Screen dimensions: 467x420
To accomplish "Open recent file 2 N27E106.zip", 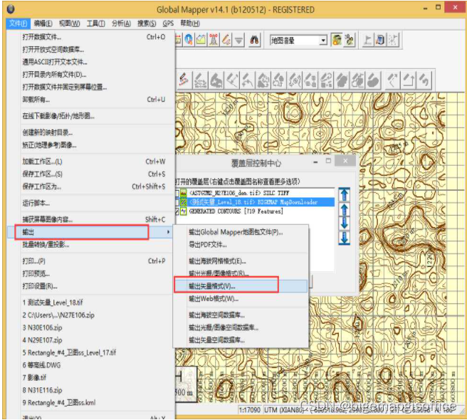I will (91, 315).
